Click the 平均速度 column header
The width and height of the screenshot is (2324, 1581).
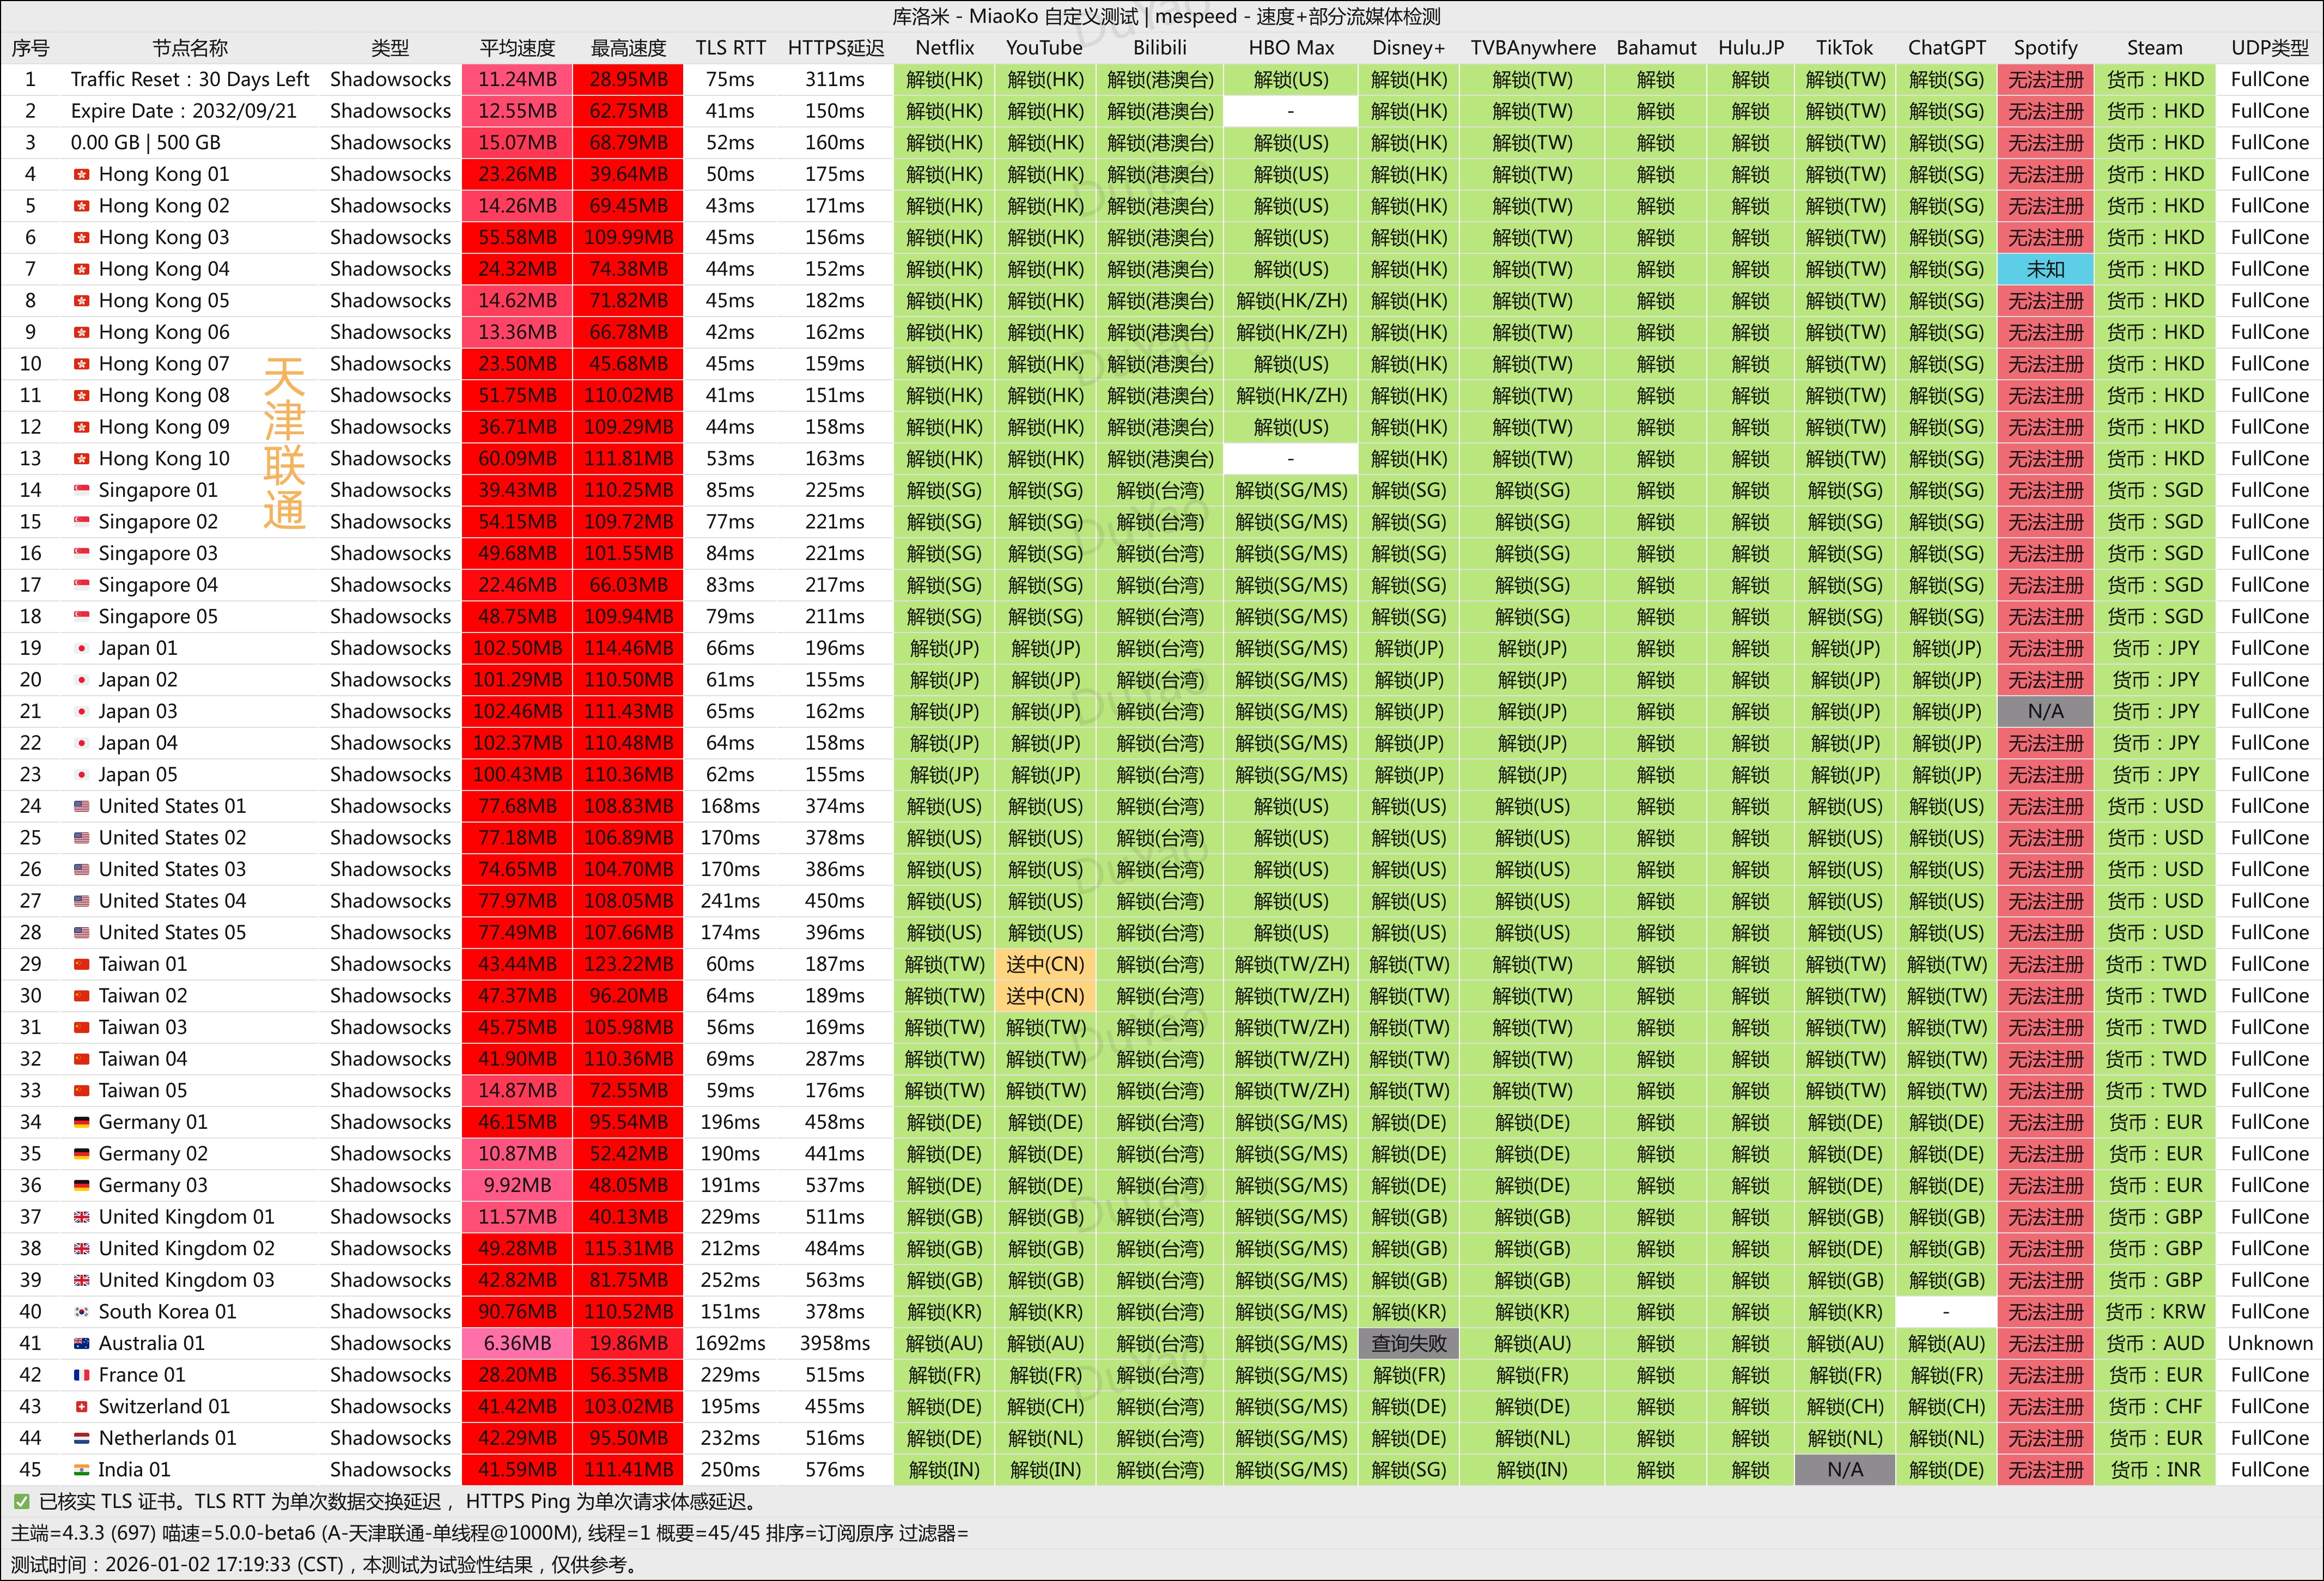point(517,48)
